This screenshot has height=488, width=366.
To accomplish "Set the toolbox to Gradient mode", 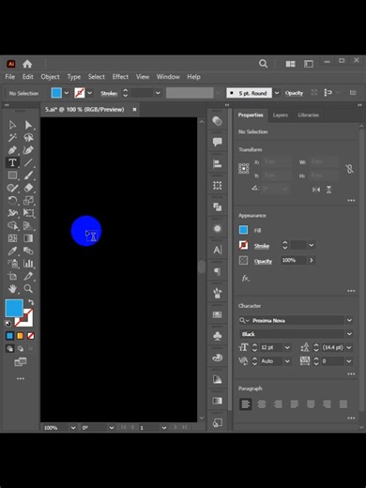I will pos(21,336).
